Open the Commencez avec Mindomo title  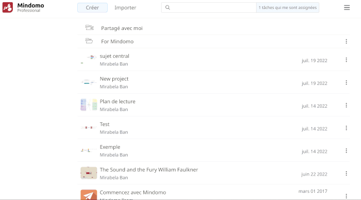point(133,192)
